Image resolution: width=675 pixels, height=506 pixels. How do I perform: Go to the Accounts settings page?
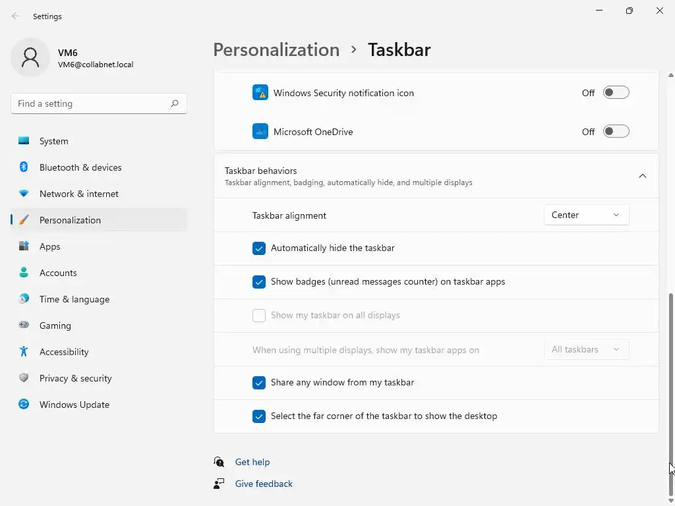(x=58, y=273)
